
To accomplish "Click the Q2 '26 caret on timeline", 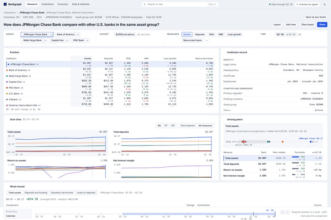I will click(x=275, y=214).
